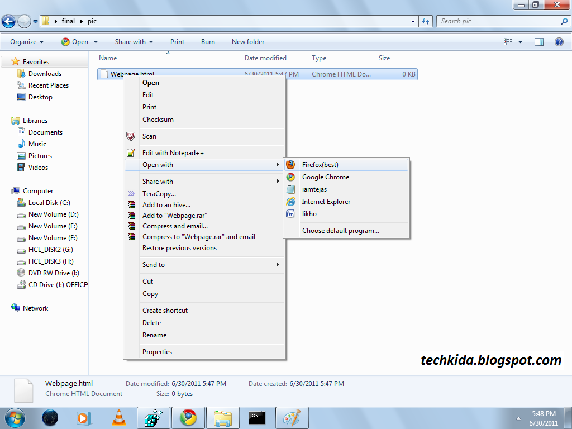The width and height of the screenshot is (572, 429).
Task: Launch VLC from the taskbar
Action: 119,417
